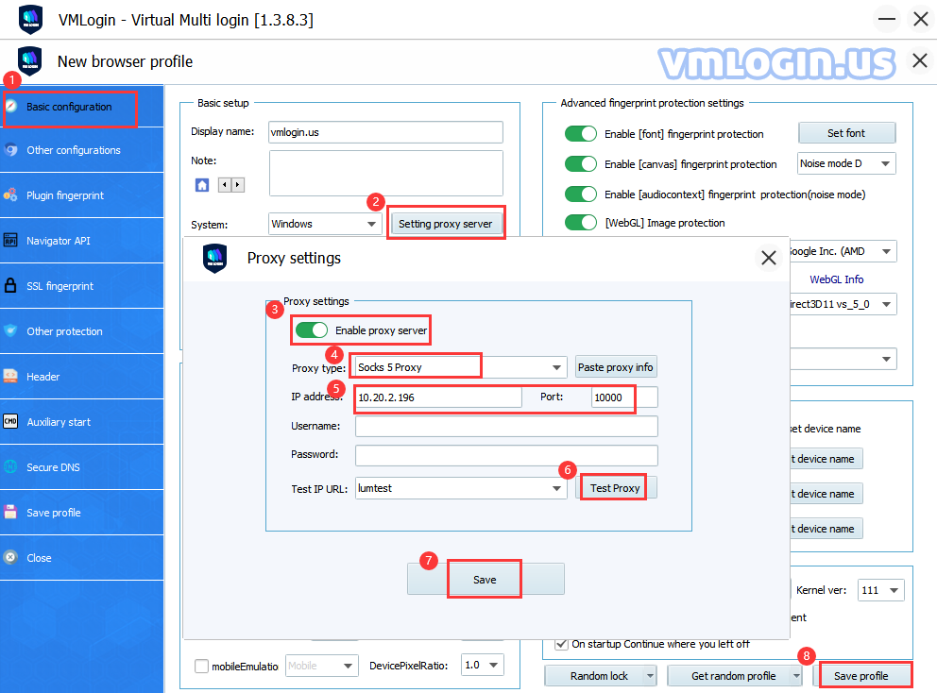This screenshot has width=937, height=693.
Task: Click the Secure DNS globe icon
Action: coord(10,467)
